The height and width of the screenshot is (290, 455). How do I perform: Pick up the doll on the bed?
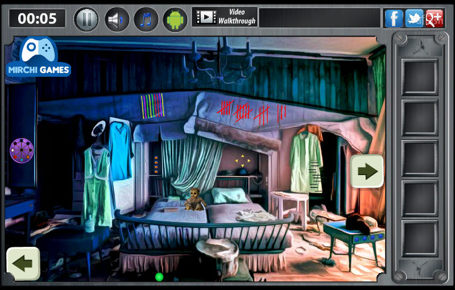(195, 199)
